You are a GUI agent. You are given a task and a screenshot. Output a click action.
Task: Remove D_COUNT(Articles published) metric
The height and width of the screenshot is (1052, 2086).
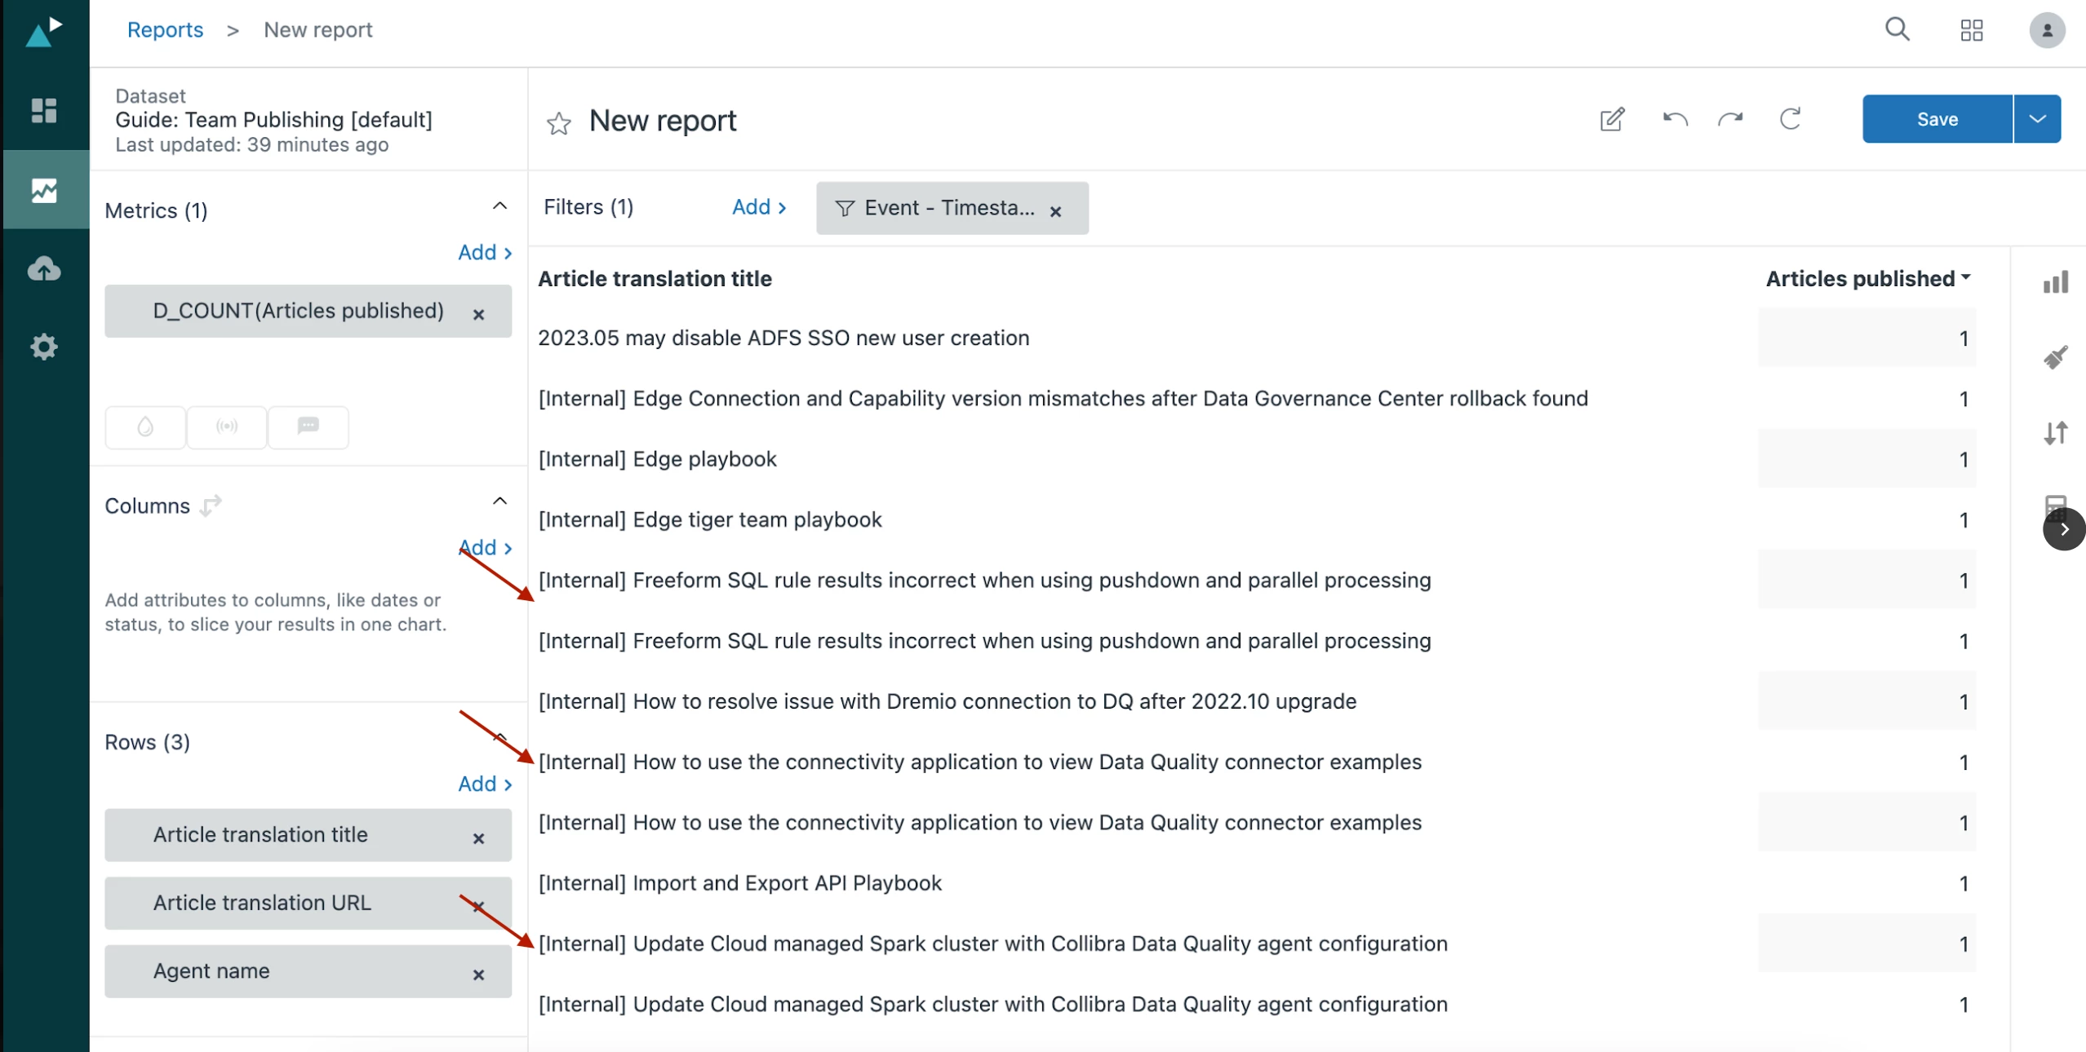(x=479, y=314)
